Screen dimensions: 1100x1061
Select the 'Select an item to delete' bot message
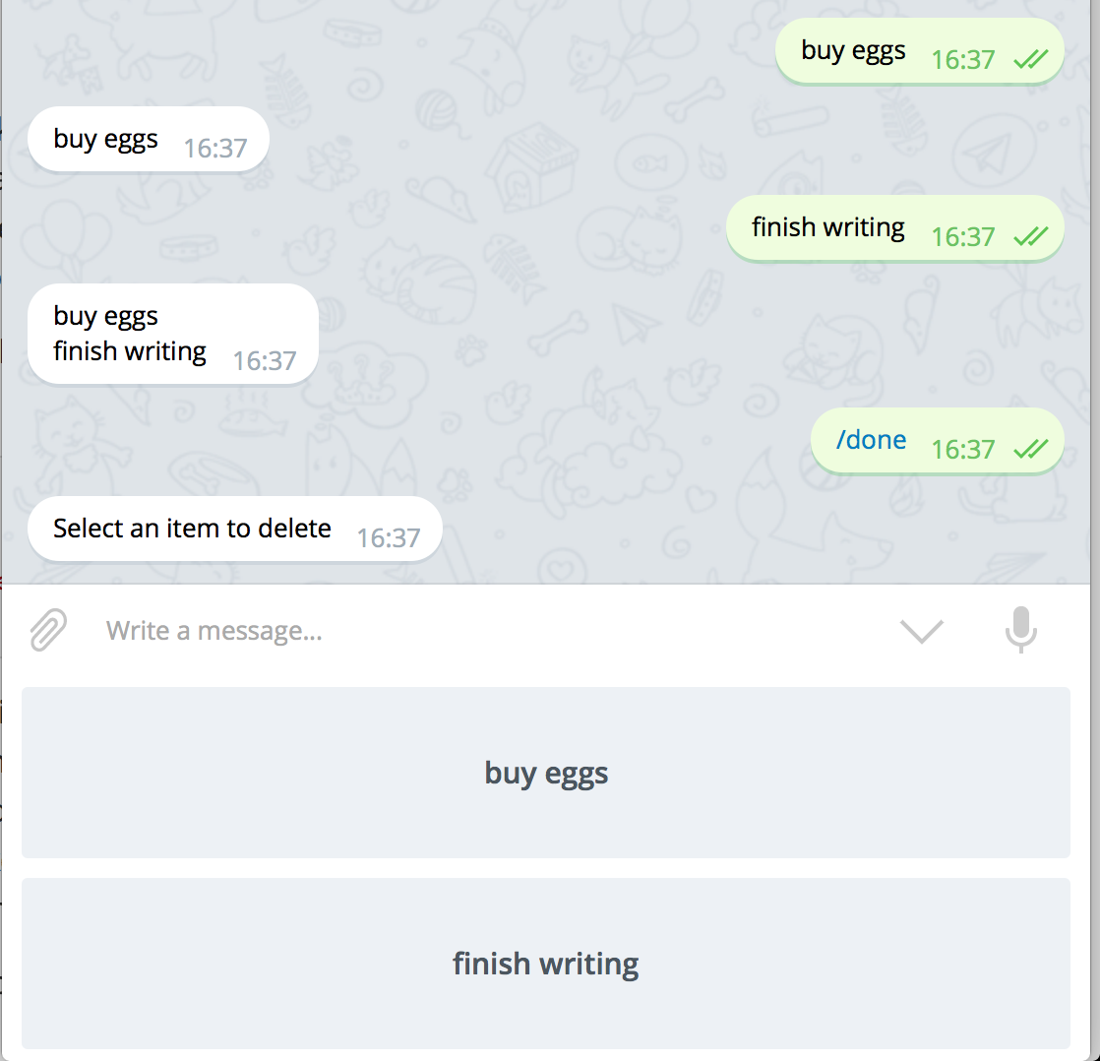click(191, 528)
